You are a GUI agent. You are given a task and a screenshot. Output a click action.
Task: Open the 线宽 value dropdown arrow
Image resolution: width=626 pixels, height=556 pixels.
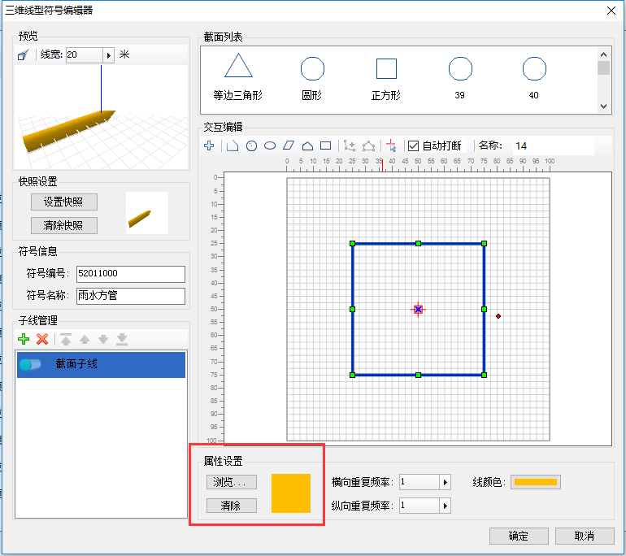tap(109, 55)
